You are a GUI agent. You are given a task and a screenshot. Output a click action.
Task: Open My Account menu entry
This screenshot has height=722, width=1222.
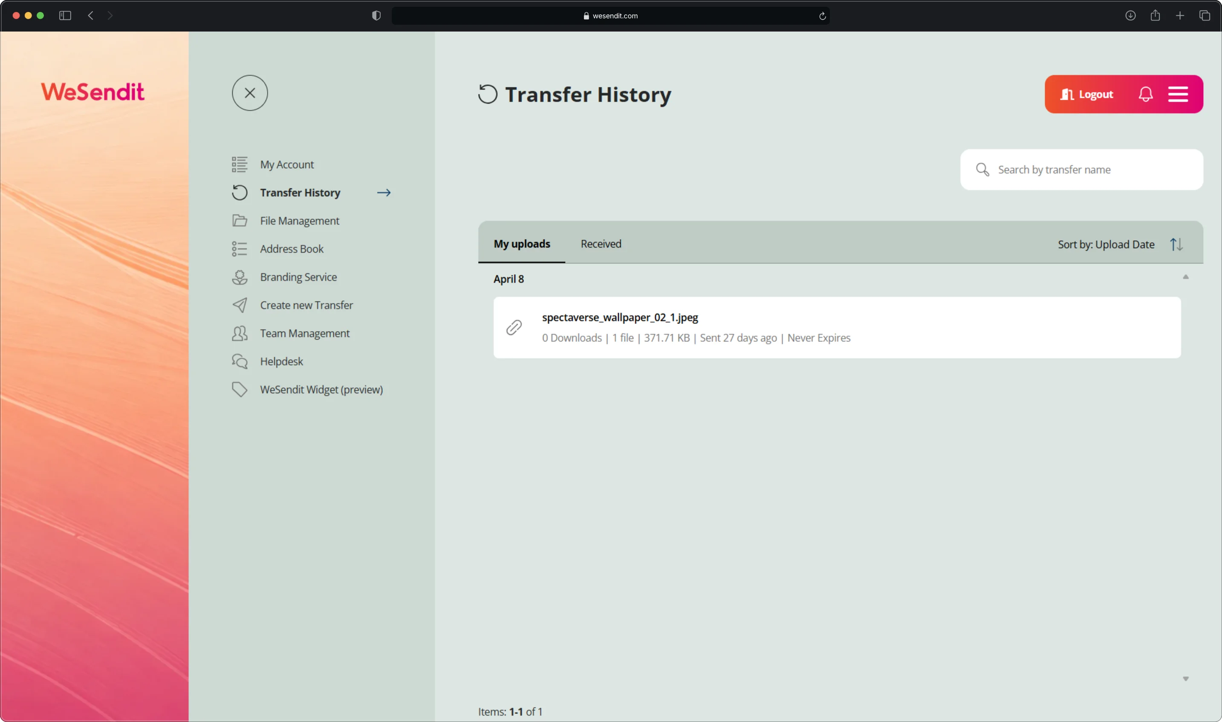tap(287, 165)
